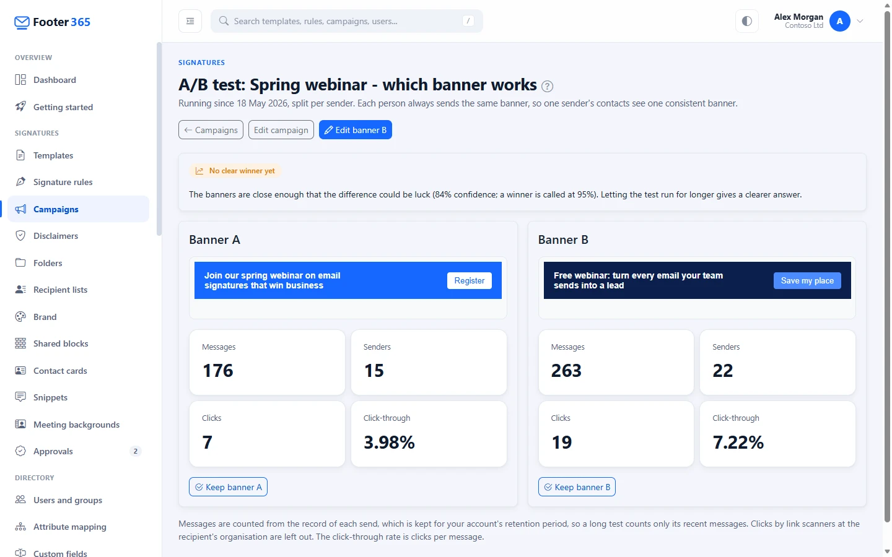Screen dimensions: 892x557
Task: Expand the Alex Morgan account dropdown chevron
Action: pyautogui.click(x=860, y=21)
